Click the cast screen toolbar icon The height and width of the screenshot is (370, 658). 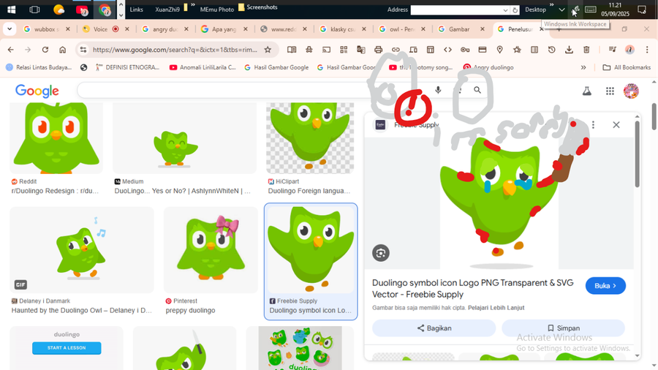click(326, 50)
